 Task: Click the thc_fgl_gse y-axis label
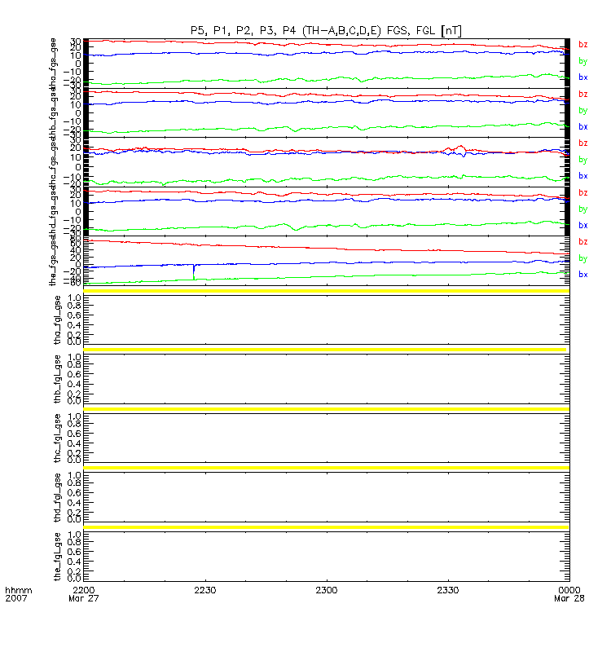point(57,438)
